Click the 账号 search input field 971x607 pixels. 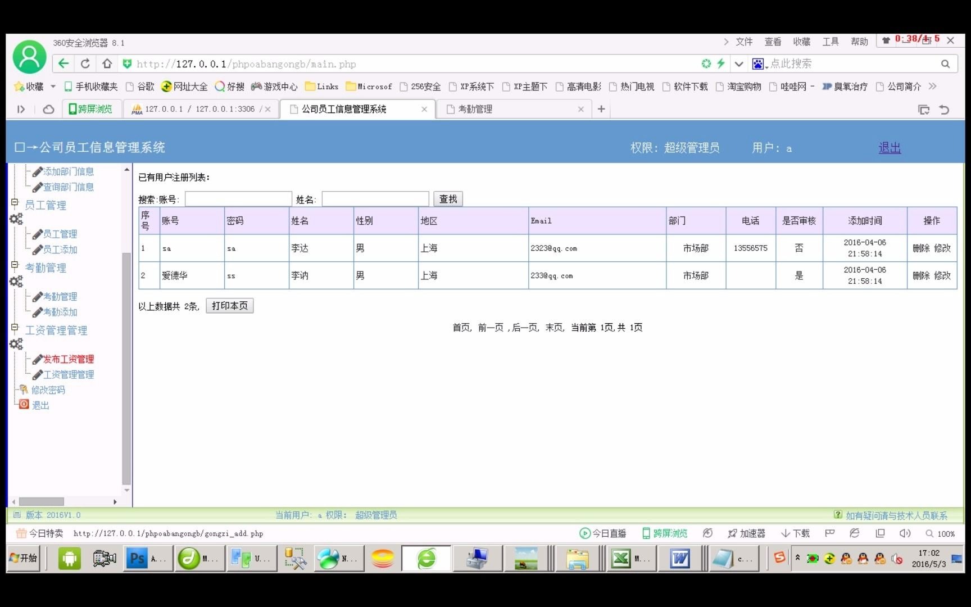(x=238, y=198)
